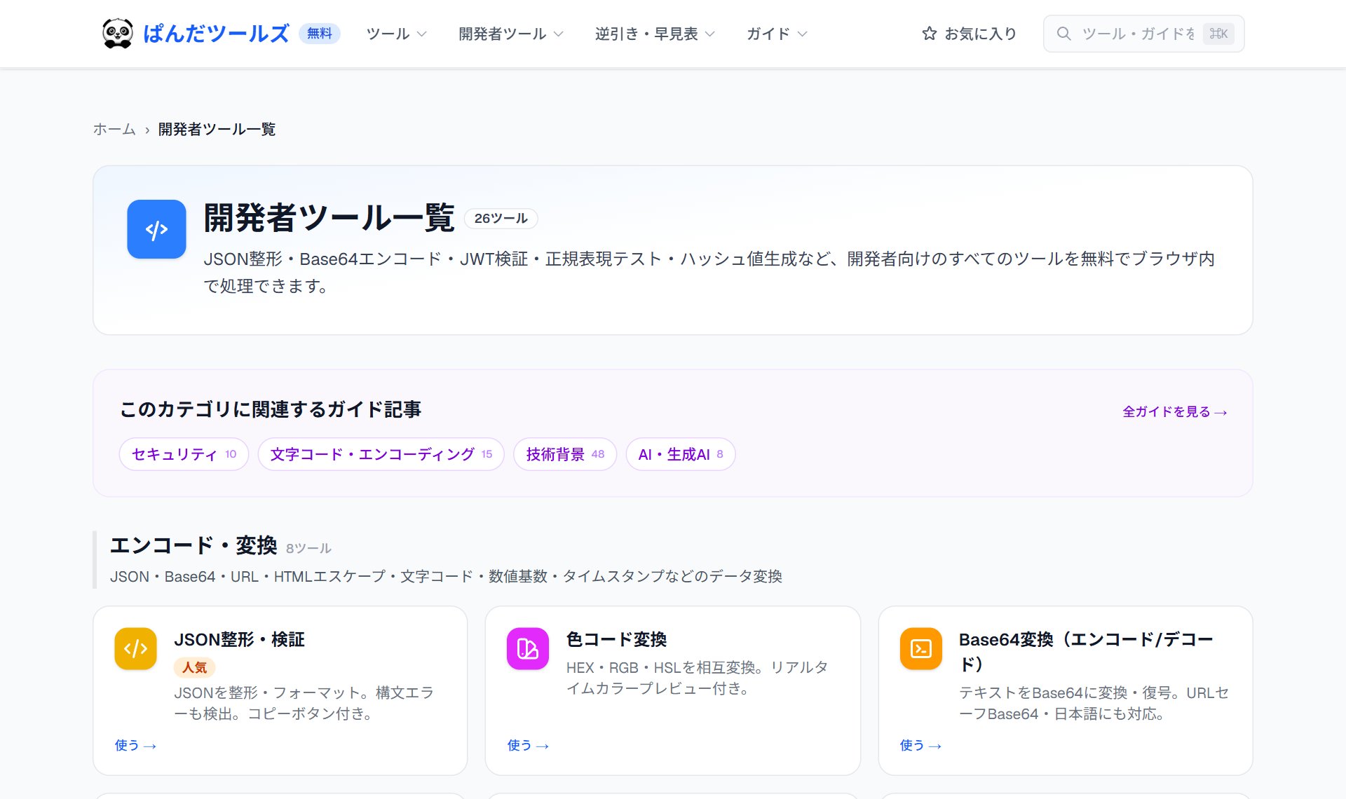Expand the 逆引き・早見表 dropdown menu
Screen dimensions: 1346x799
655,34
